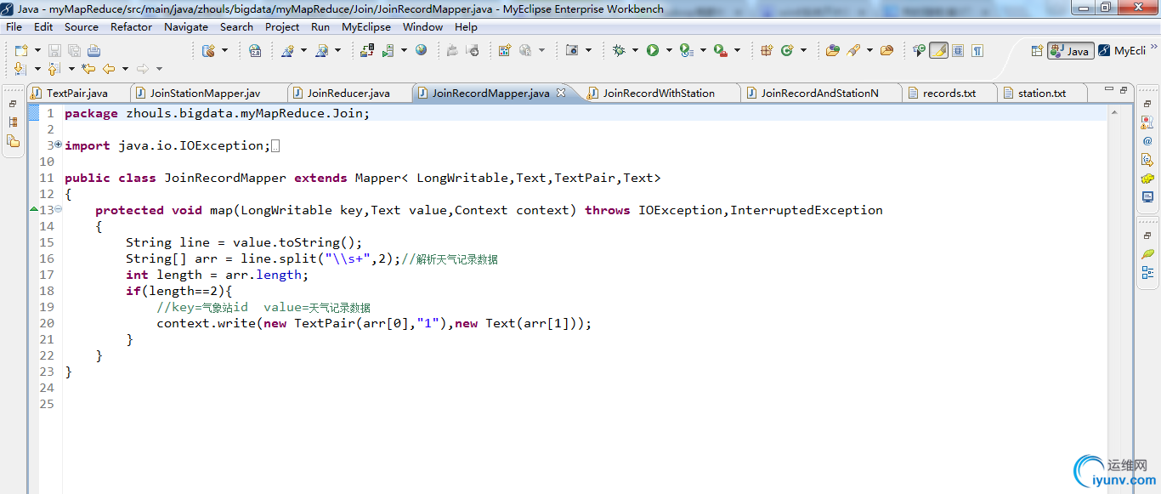Open the MyEclipse menu

pos(366,26)
